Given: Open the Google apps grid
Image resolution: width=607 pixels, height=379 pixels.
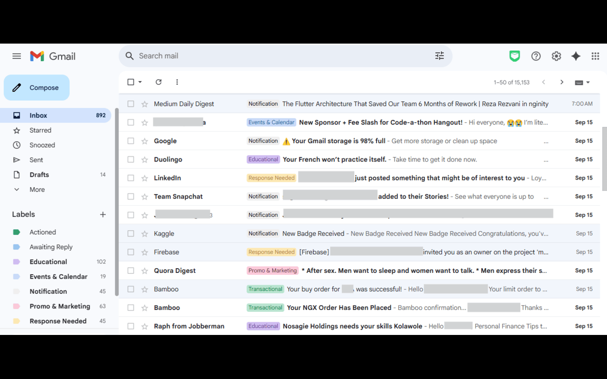Looking at the screenshot, I should tap(595, 56).
